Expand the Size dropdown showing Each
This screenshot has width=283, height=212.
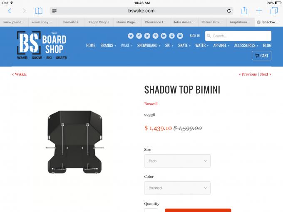tap(177, 161)
